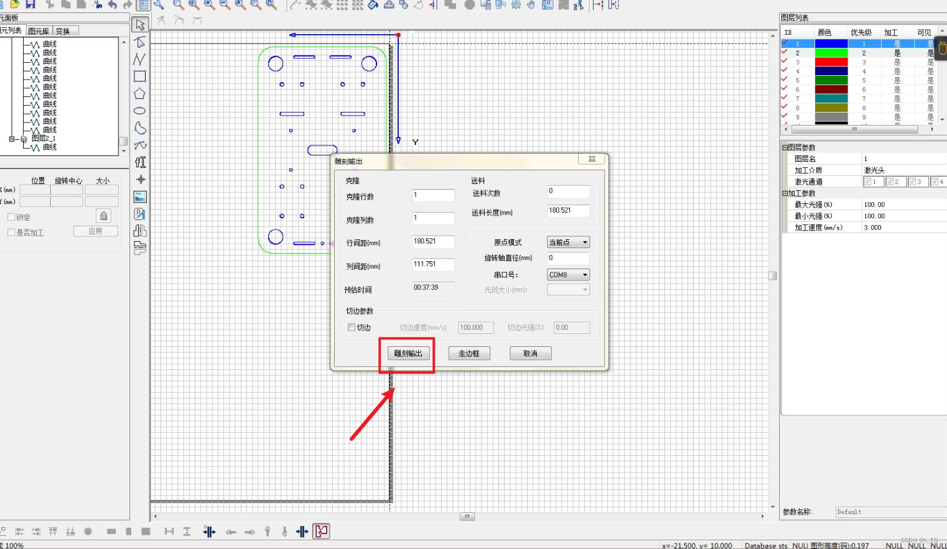This screenshot has width=947, height=549.
Task: Close the 雕刻输出 dialog
Action: (x=592, y=159)
